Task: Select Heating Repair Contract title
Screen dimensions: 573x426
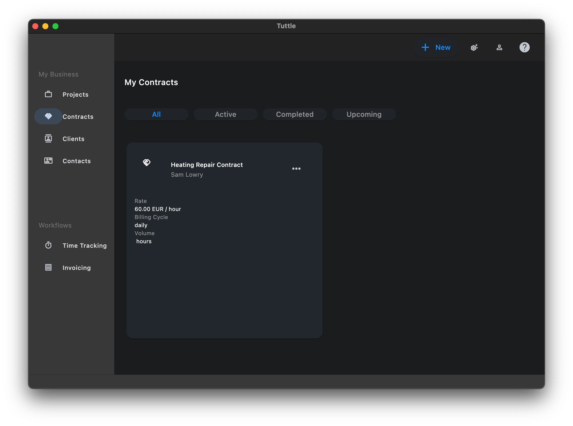Action: pos(206,165)
